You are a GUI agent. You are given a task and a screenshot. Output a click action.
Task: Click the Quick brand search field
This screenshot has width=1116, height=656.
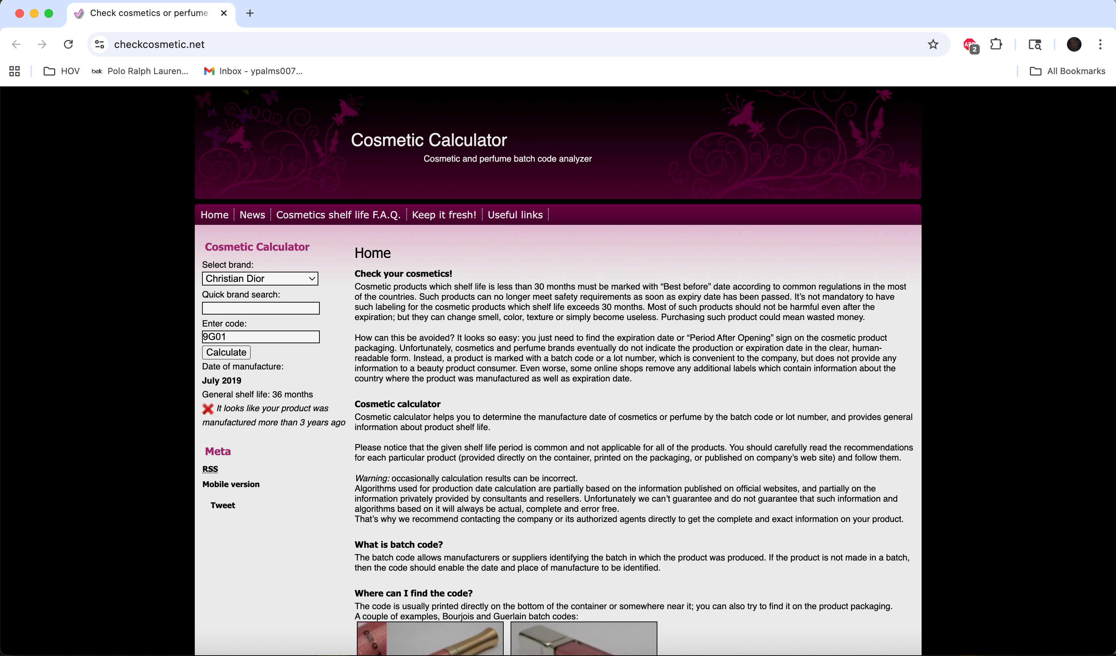[261, 308]
